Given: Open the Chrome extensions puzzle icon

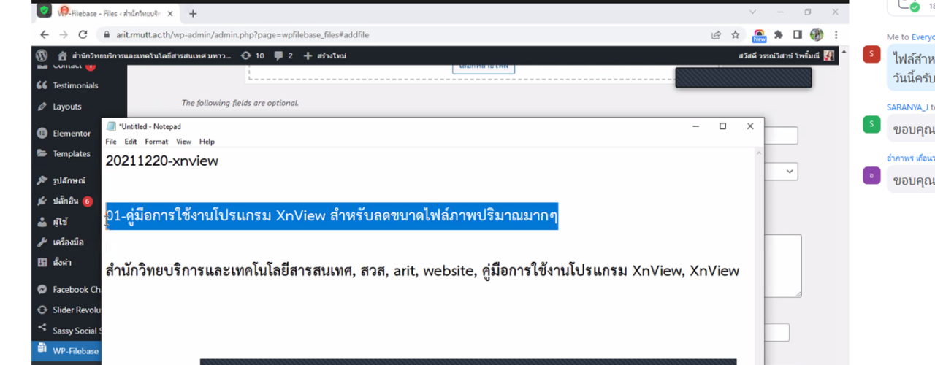Looking at the screenshot, I should (x=779, y=34).
